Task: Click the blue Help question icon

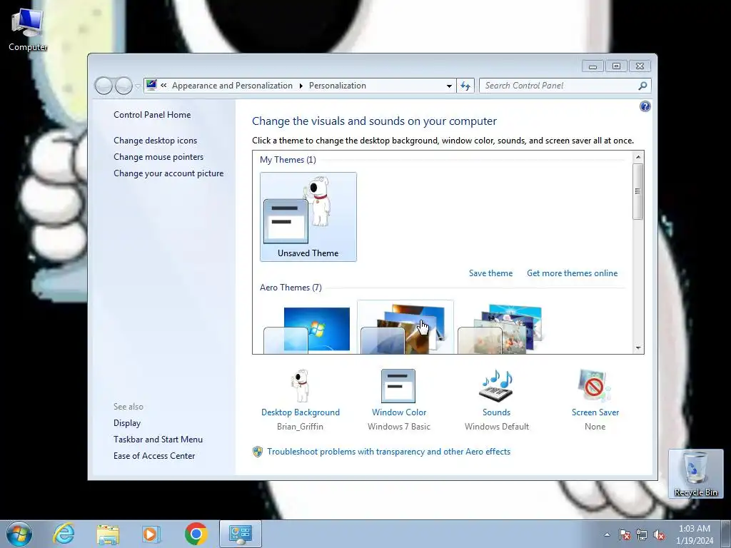Action: click(x=645, y=107)
